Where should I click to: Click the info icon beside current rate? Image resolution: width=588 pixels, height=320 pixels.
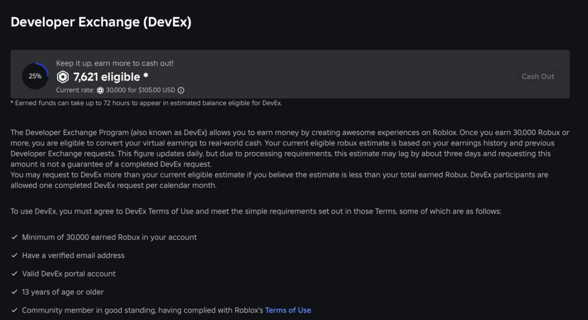(181, 90)
